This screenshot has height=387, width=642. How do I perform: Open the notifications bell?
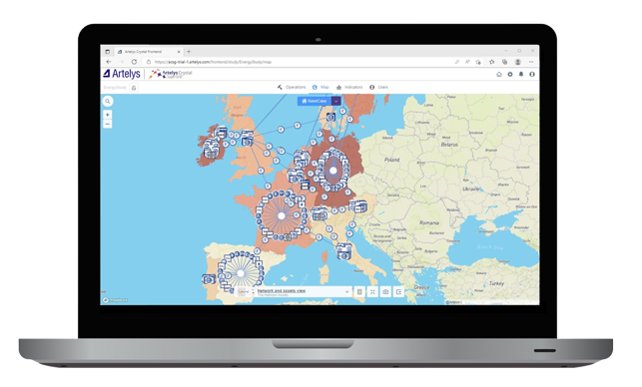[x=521, y=75]
